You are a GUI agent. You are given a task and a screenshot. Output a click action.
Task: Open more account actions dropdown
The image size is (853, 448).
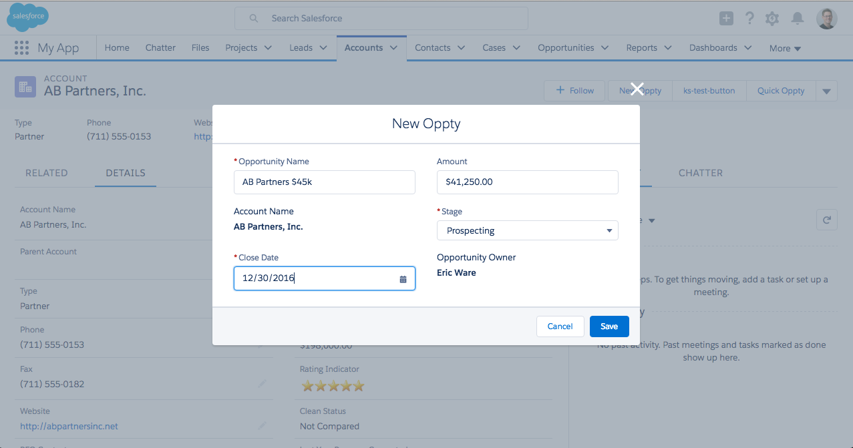pos(827,91)
